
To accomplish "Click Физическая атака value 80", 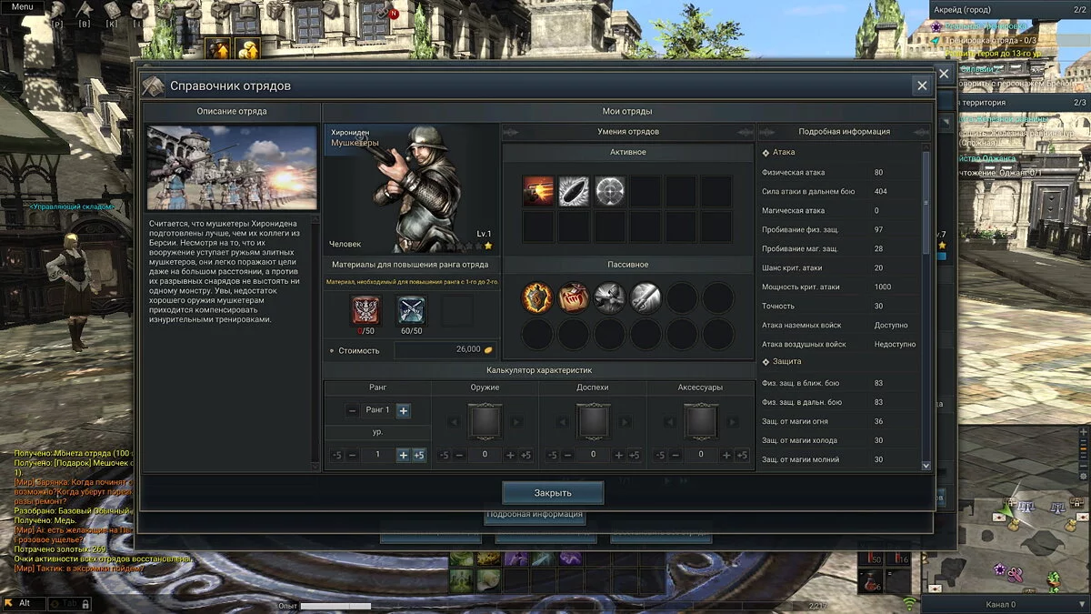I will coord(878,172).
